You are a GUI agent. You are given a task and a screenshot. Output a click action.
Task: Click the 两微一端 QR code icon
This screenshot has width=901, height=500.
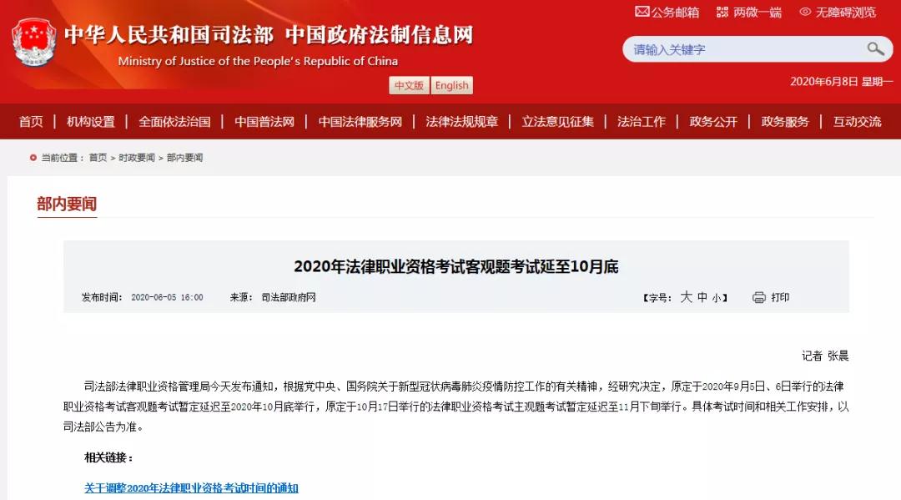(x=722, y=12)
